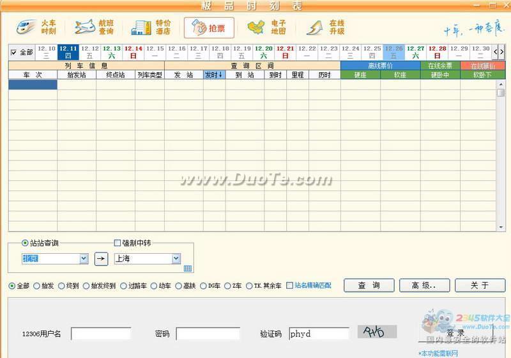Select the ticket grabbing (抢票) tab

209,27
